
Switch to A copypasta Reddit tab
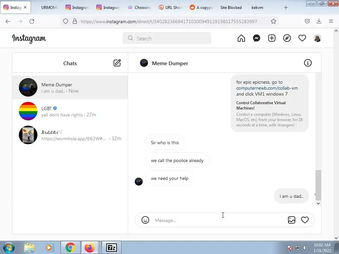[202, 8]
